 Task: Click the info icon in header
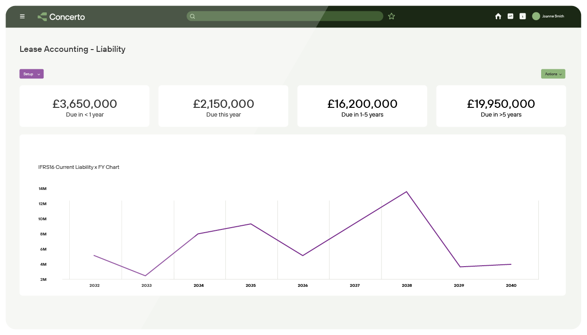[x=522, y=17]
